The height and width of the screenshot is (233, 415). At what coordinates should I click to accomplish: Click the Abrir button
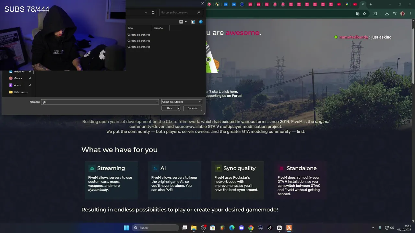click(x=169, y=108)
